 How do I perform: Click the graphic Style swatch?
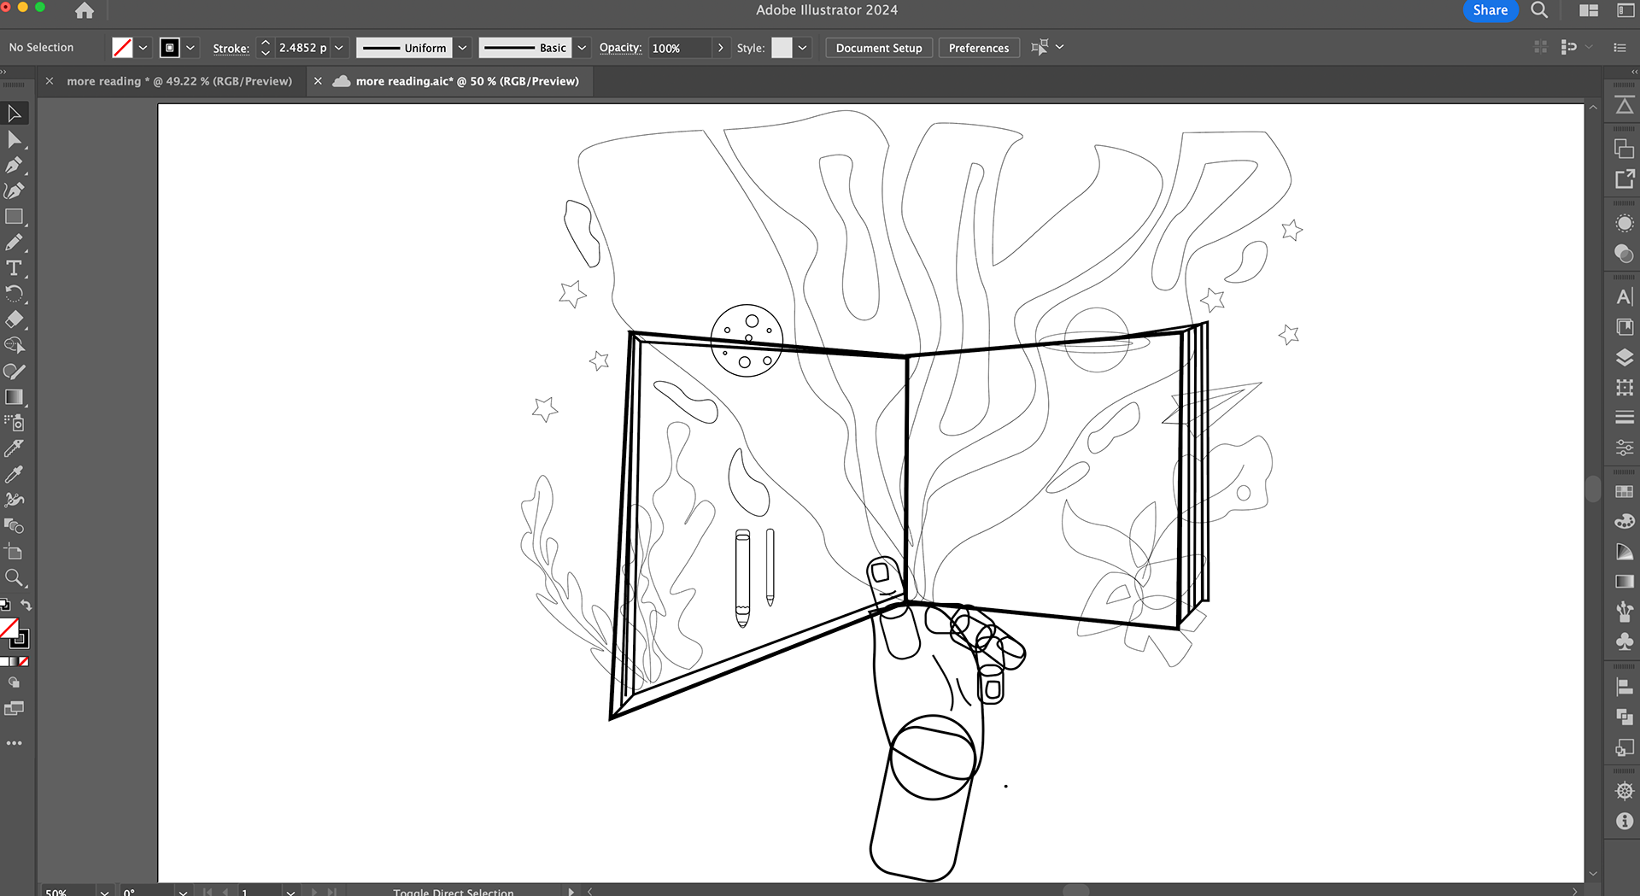click(x=782, y=48)
